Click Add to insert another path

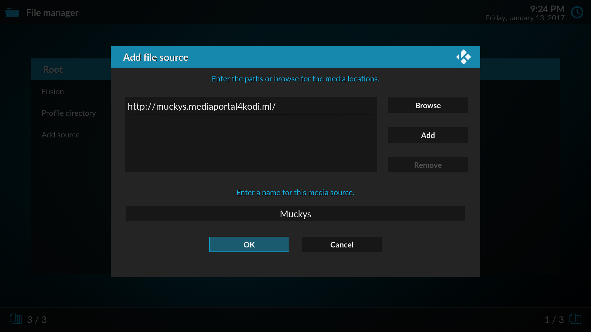(428, 135)
